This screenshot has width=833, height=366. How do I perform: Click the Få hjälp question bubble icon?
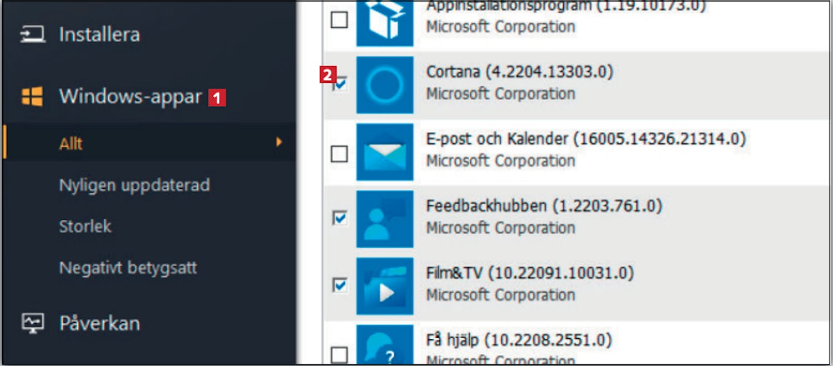385,345
